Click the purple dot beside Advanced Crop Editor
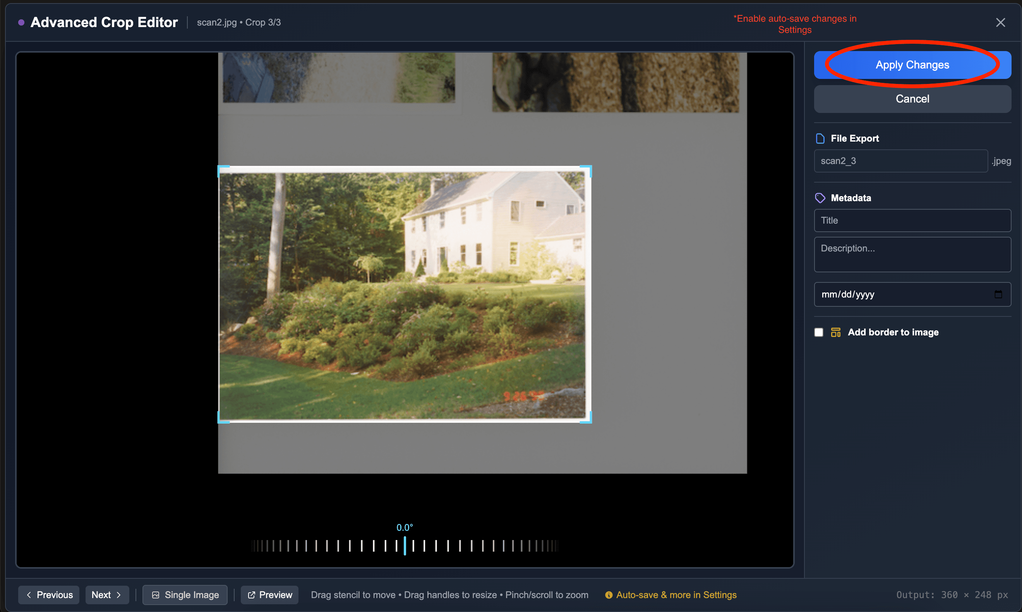This screenshot has width=1022, height=612. click(x=21, y=22)
